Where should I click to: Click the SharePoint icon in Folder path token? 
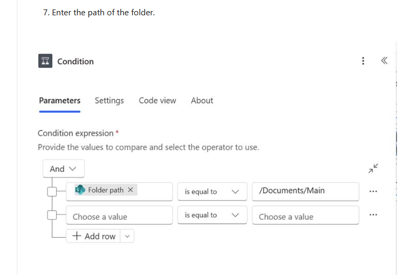[80, 190]
